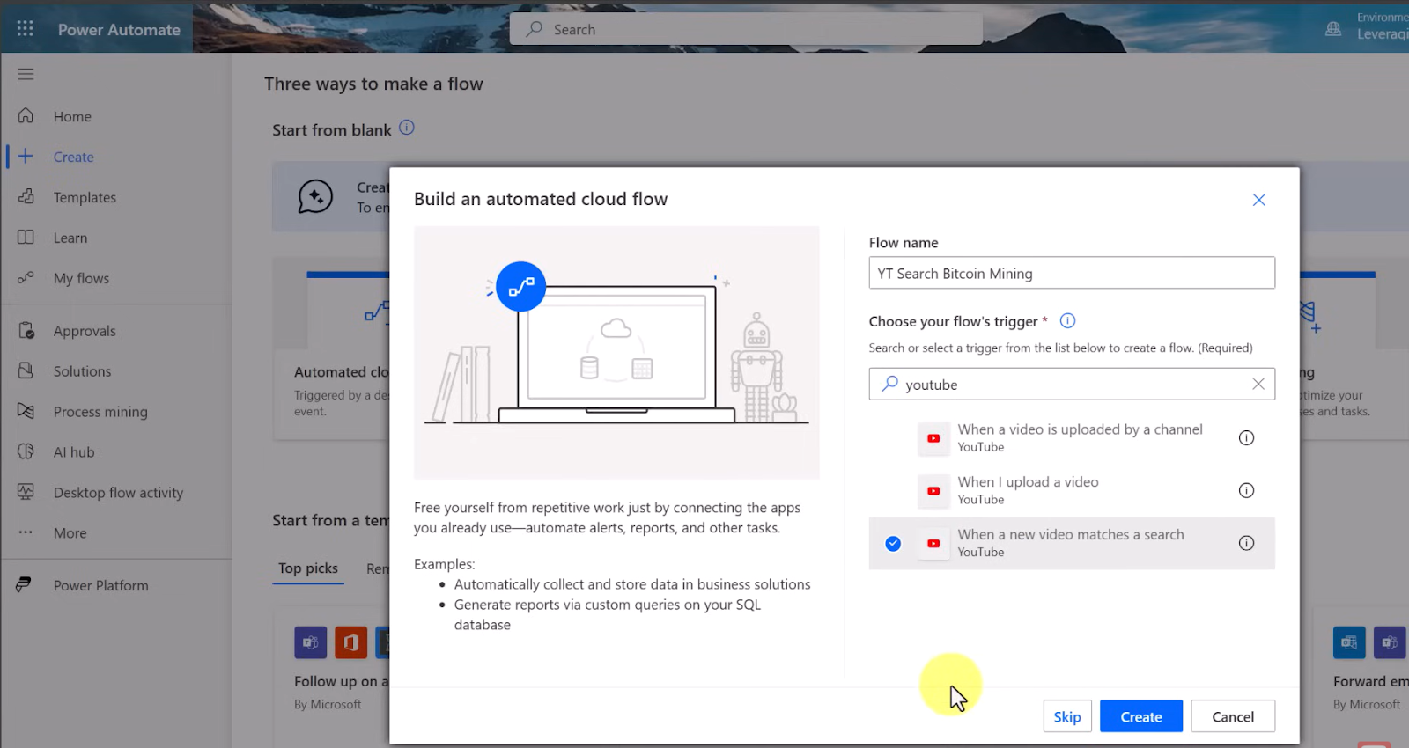Expand More options in sidebar
The width and height of the screenshot is (1409, 748).
point(70,533)
